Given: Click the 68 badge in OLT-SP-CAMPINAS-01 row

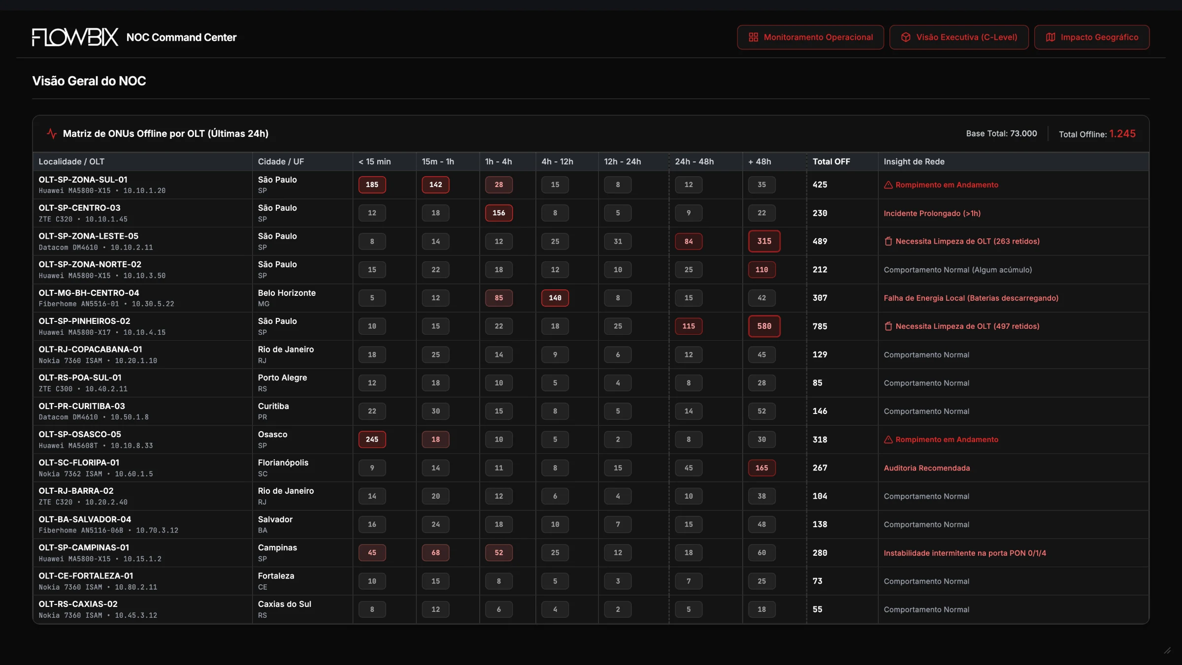Looking at the screenshot, I should click(435, 553).
